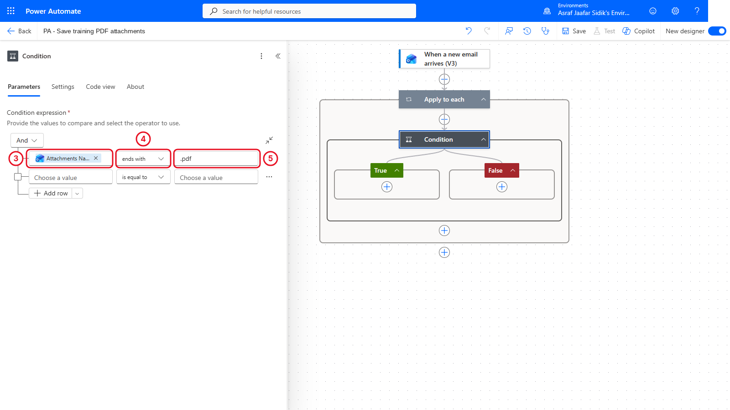This screenshot has height=410, width=730.
Task: Toggle the New designer switch
Action: click(717, 31)
